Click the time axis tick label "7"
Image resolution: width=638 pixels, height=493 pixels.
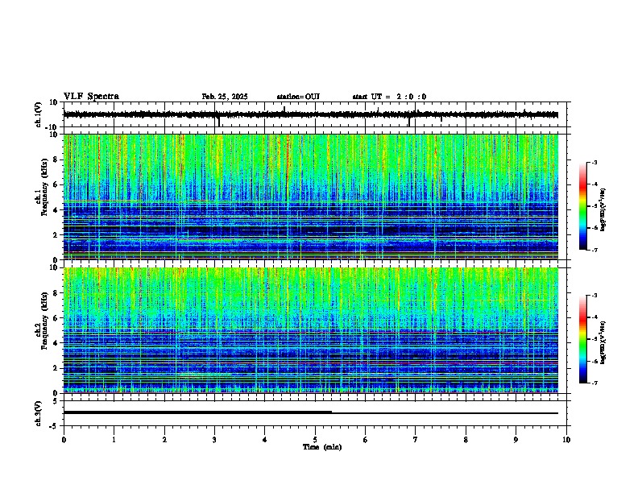click(416, 440)
